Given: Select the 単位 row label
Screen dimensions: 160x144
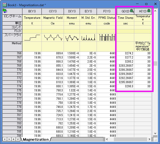Looking at the screenshot, I should tap(12, 23).
